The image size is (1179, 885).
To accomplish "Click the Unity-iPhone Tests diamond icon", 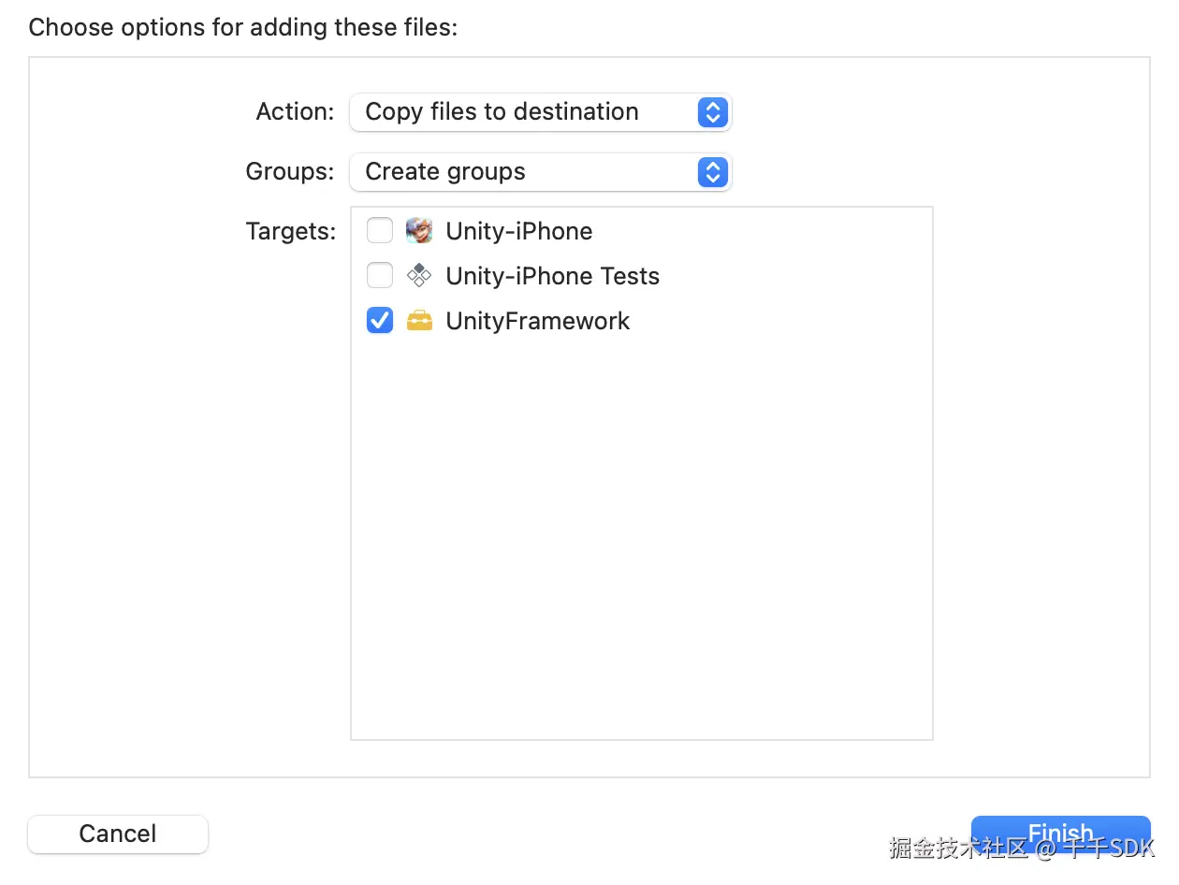I will coord(418,275).
